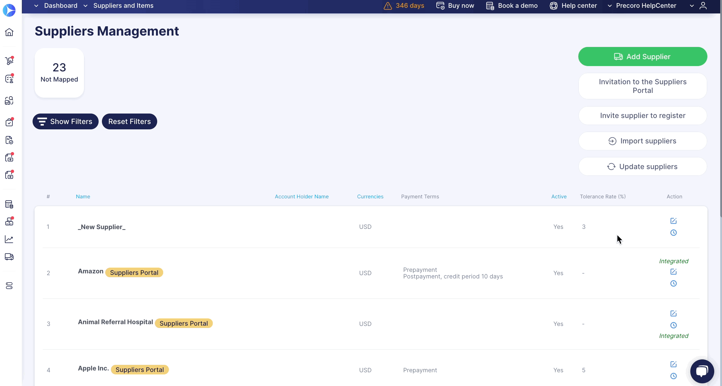Click Invitation to the Suppliers Portal
This screenshot has height=386, width=722.
(x=643, y=86)
